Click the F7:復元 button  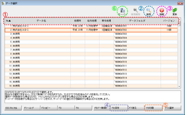(136, 108)
